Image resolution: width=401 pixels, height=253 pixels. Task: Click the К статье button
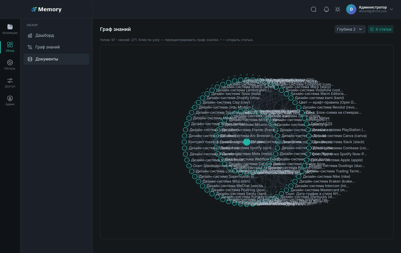pos(380,29)
